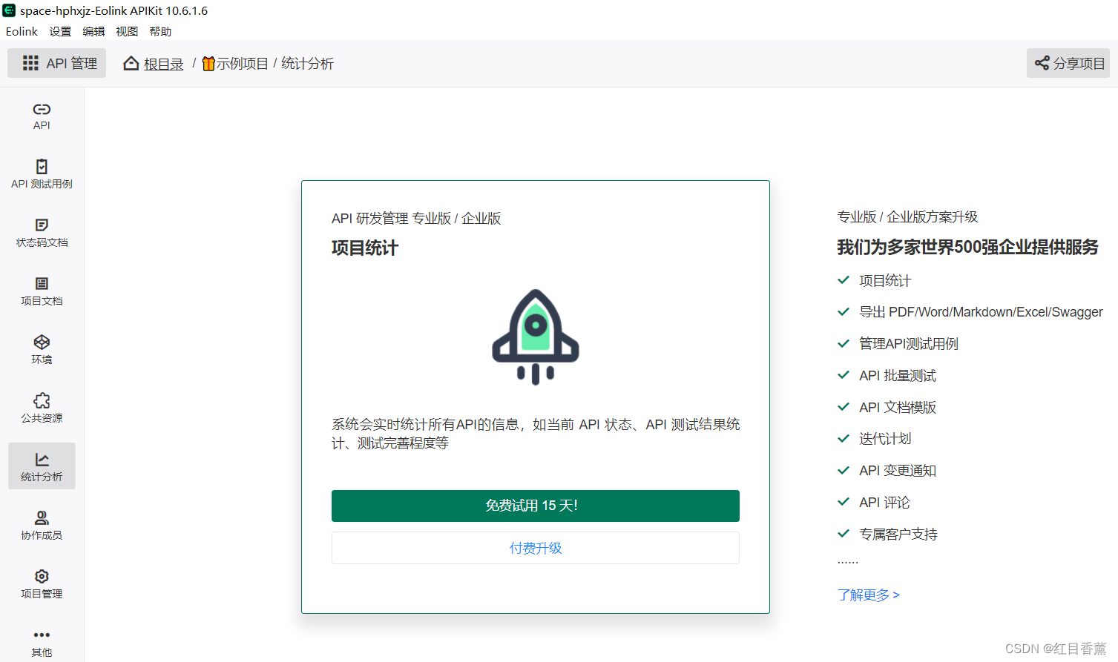This screenshot has height=662, width=1118.
Task: Open 状态码文档 in the sidebar
Action: point(42,233)
